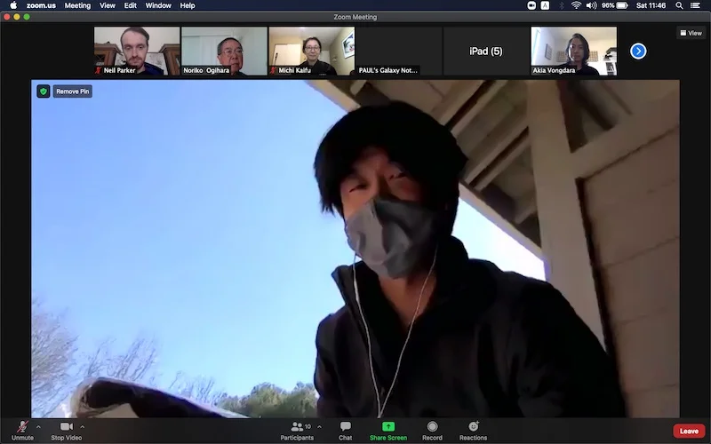Click the red Leave button
This screenshot has width=711, height=444.
(688, 431)
